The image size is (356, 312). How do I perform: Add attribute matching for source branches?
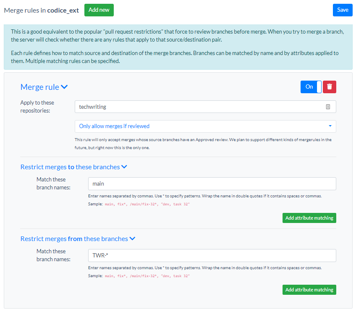[x=309, y=290]
